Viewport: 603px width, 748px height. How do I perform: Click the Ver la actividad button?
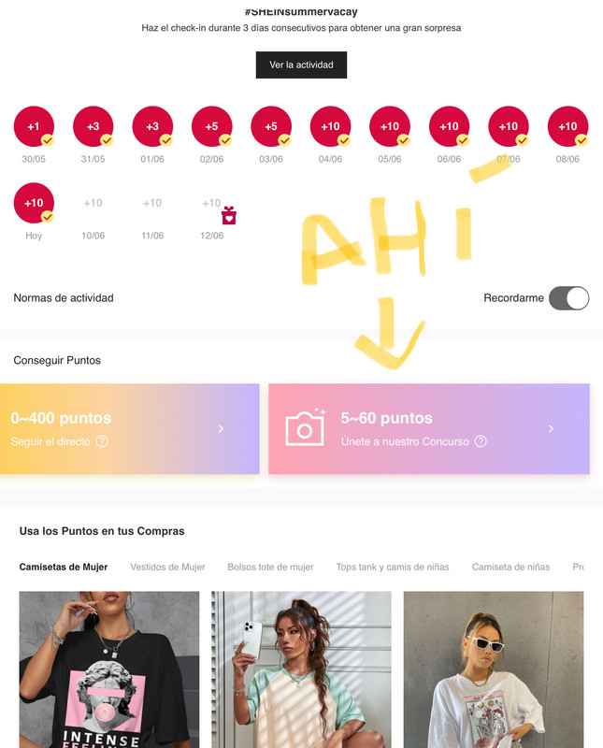coord(301,65)
